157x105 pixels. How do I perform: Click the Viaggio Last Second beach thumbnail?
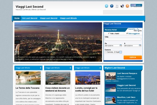(x=110, y=88)
